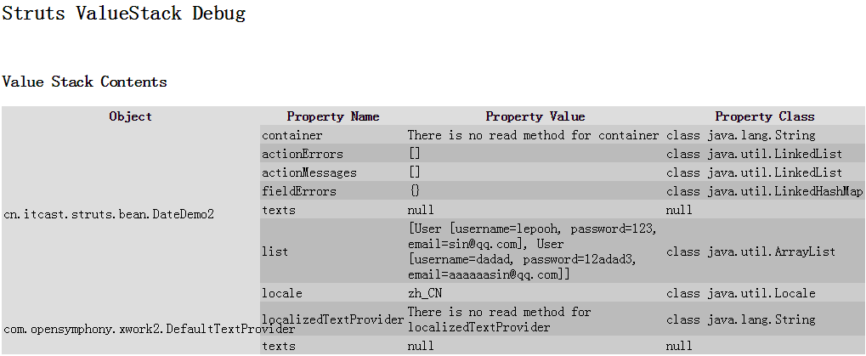The height and width of the screenshot is (356, 866).
Task: Click the java.util.LinkedHashMap class cell
Action: 764,191
